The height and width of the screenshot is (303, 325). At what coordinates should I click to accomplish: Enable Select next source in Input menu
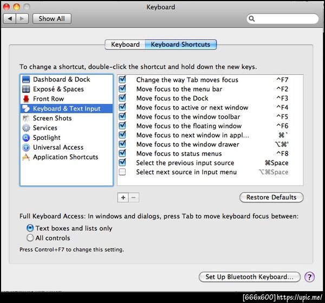click(x=122, y=172)
